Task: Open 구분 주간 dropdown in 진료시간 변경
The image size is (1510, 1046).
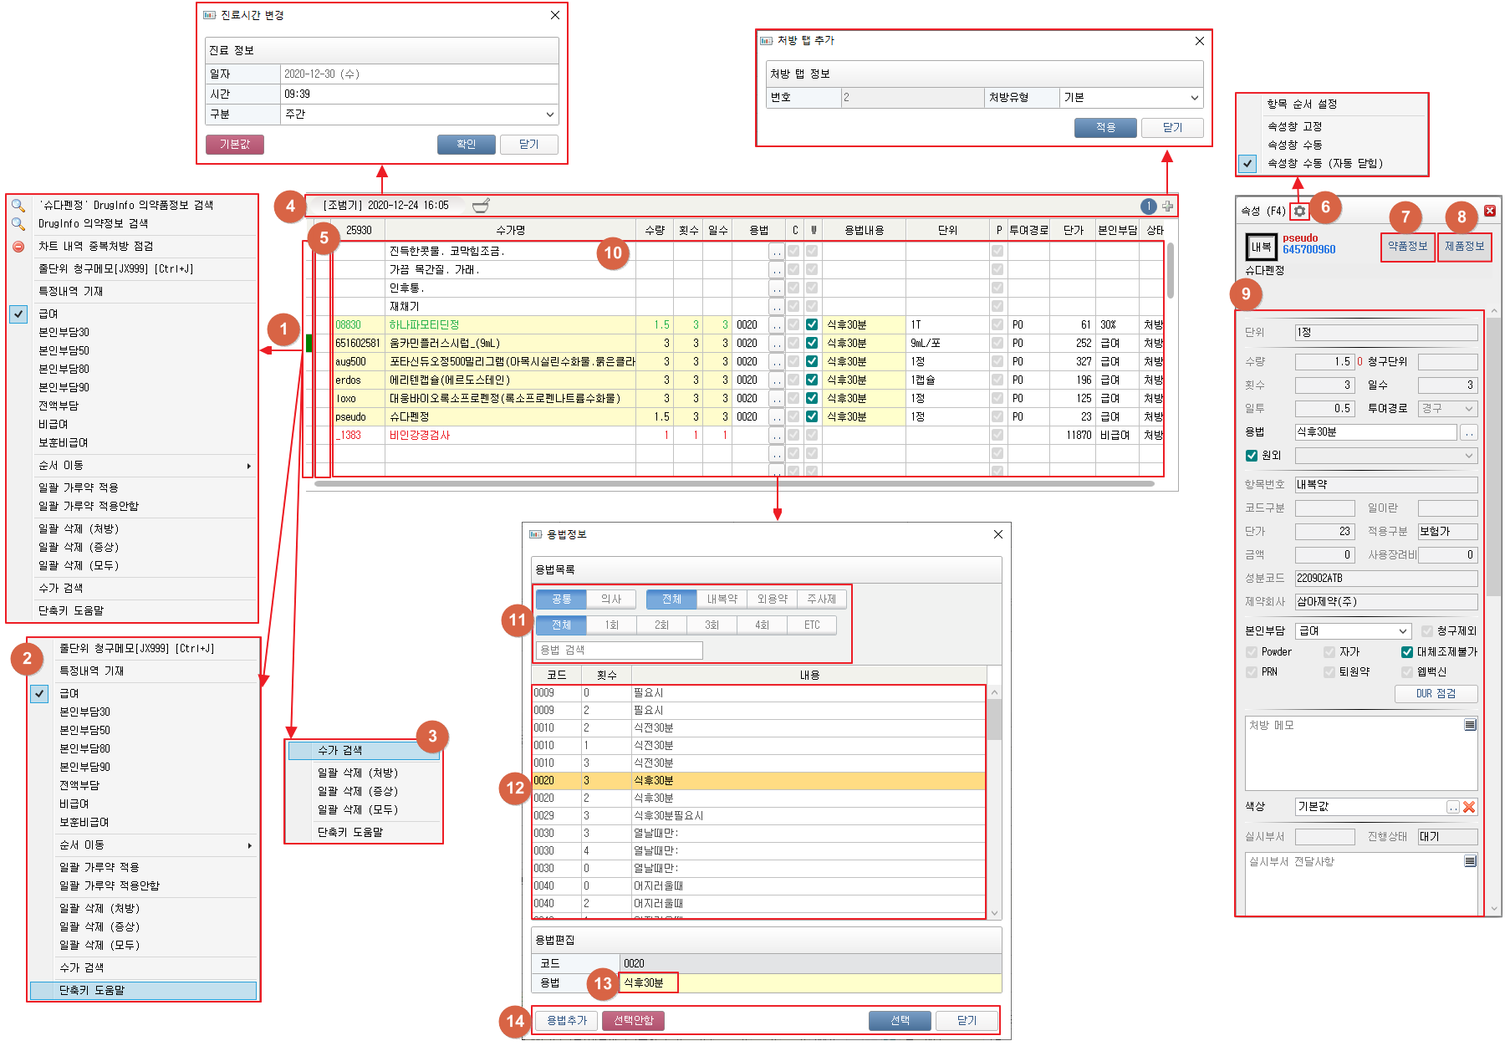Action: point(549,115)
